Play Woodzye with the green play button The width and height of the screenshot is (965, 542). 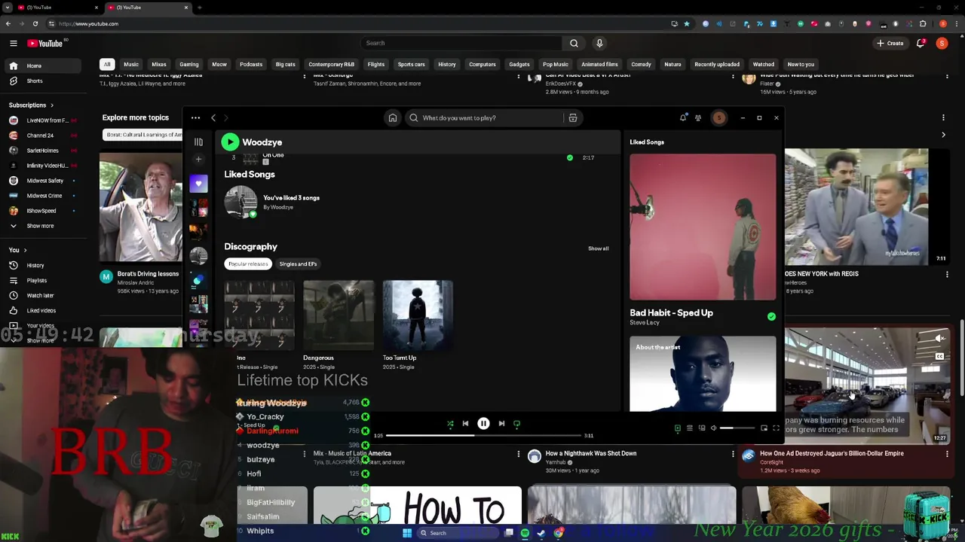pyautogui.click(x=230, y=142)
